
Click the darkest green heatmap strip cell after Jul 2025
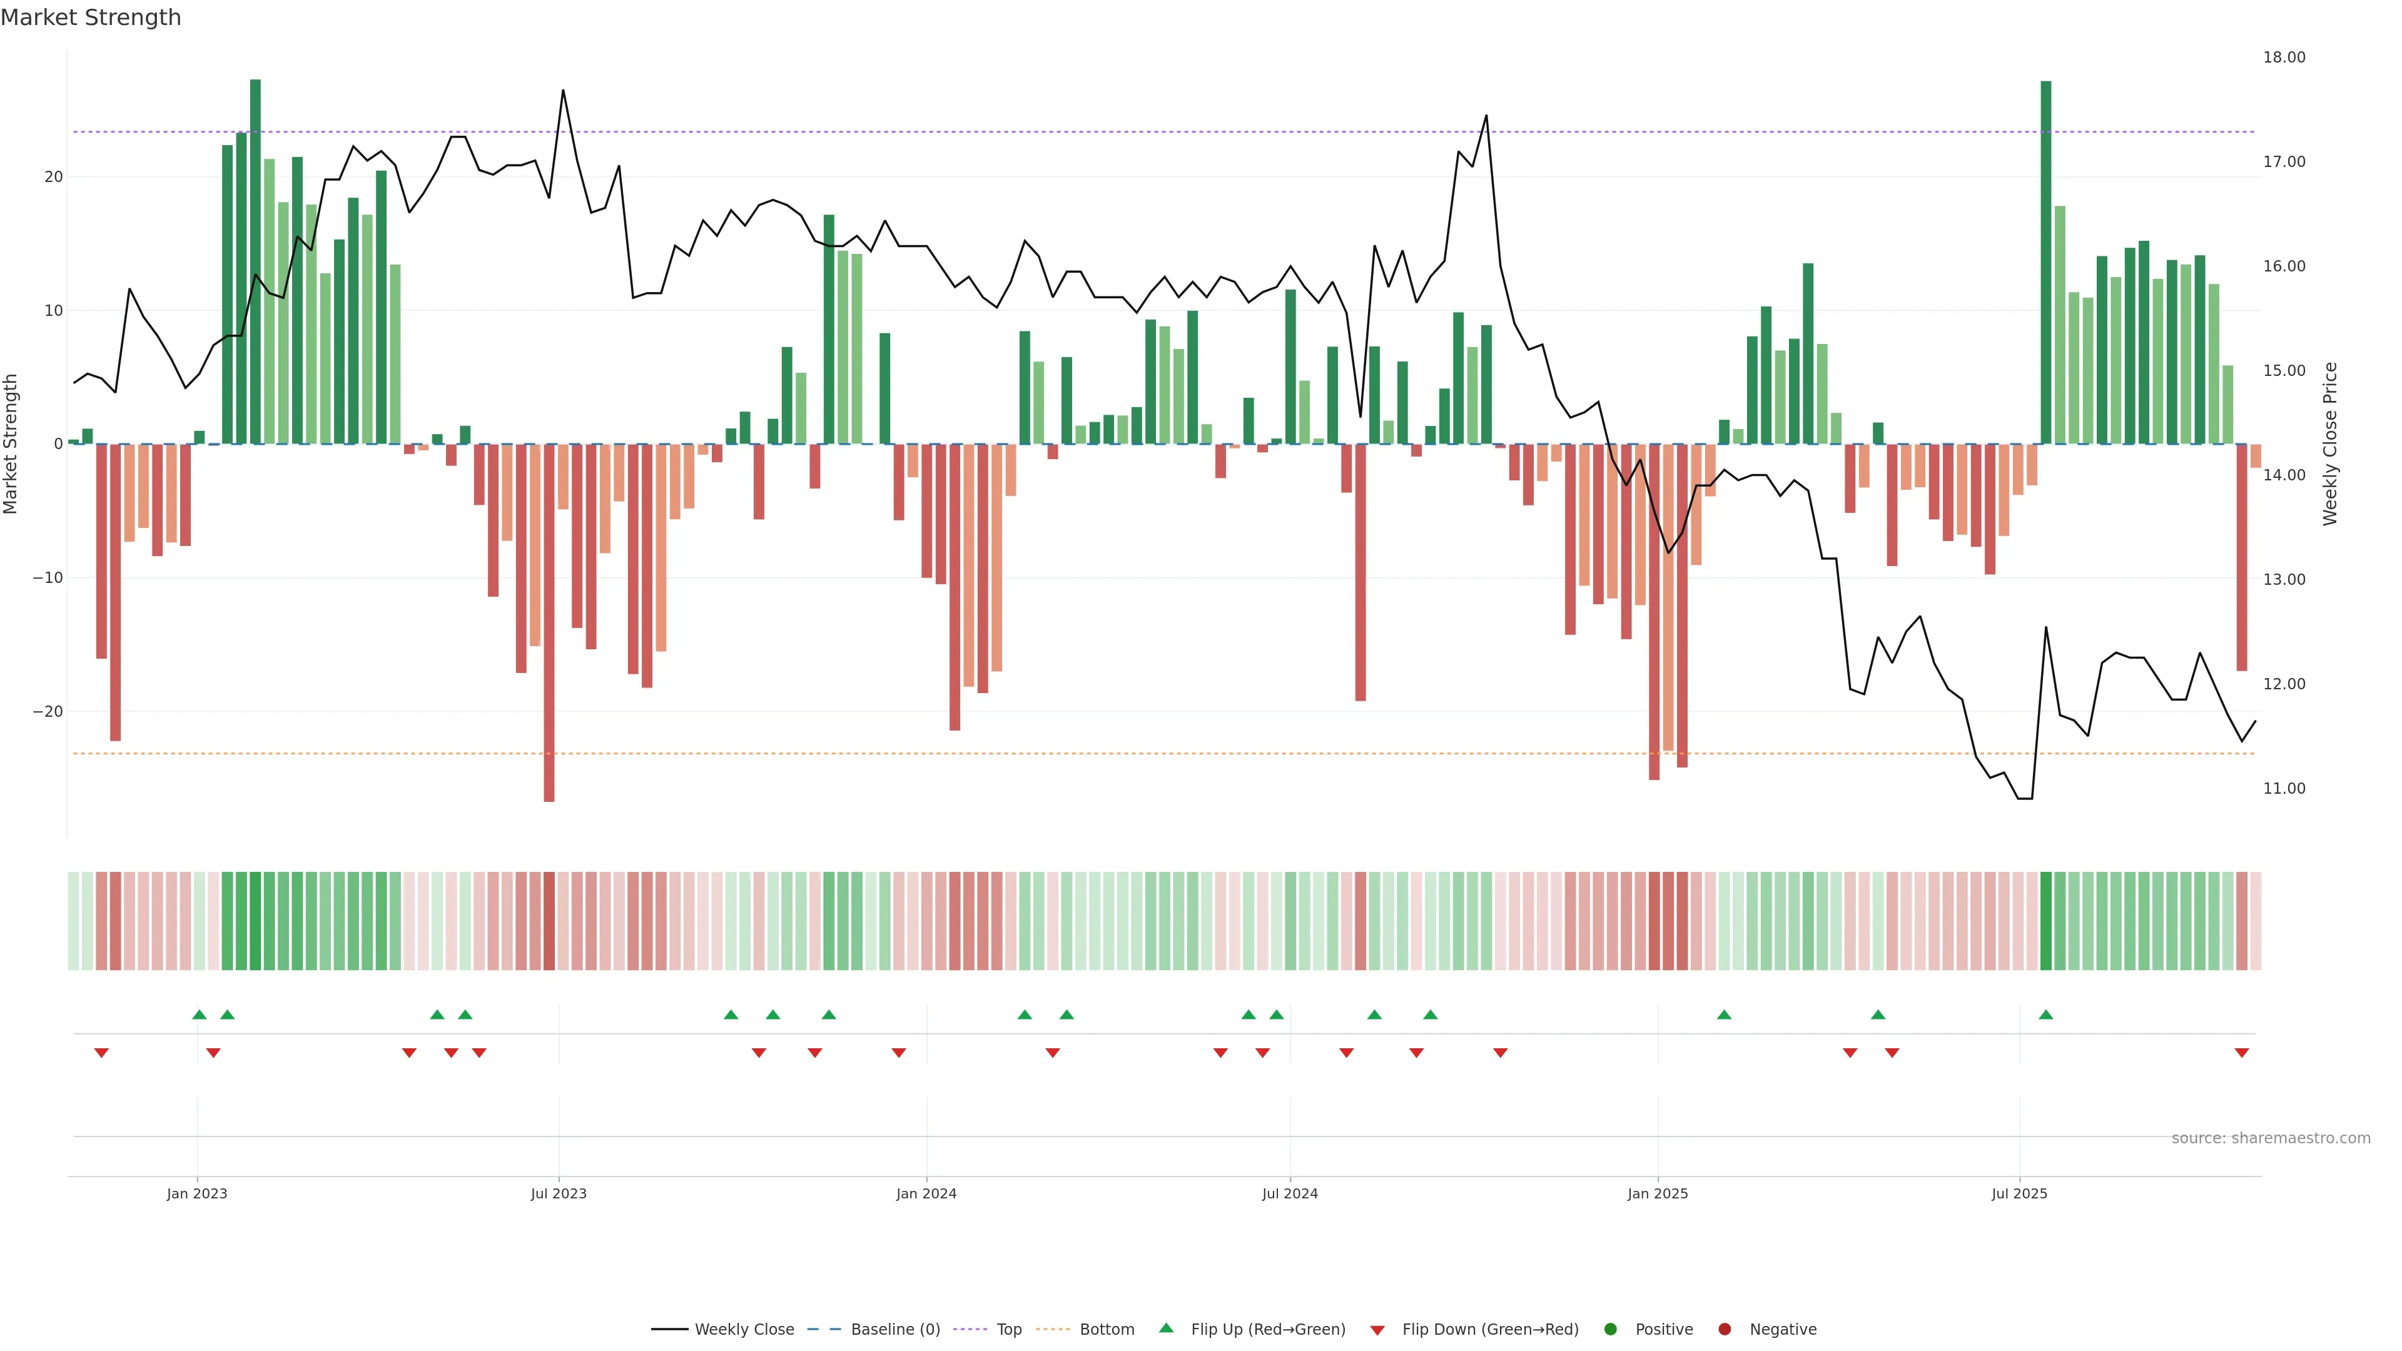click(x=2046, y=921)
